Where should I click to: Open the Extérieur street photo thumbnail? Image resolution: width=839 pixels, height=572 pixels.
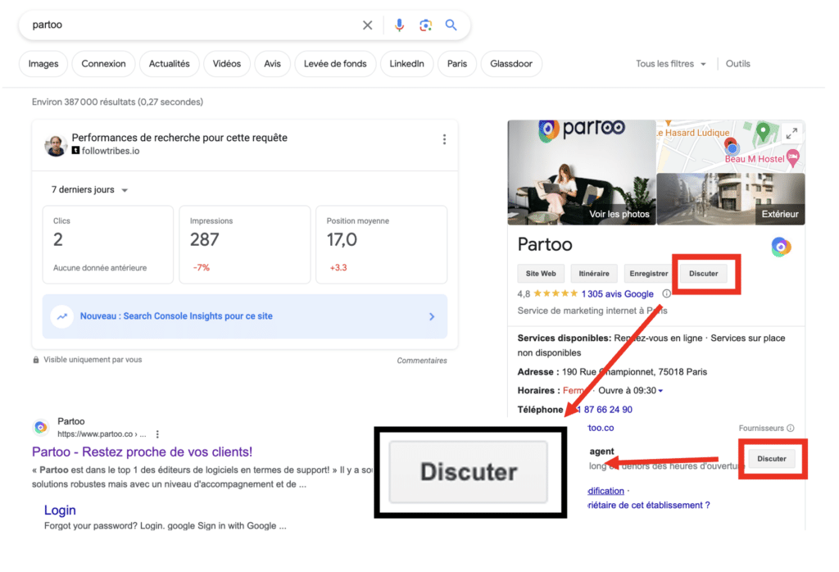[731, 198]
